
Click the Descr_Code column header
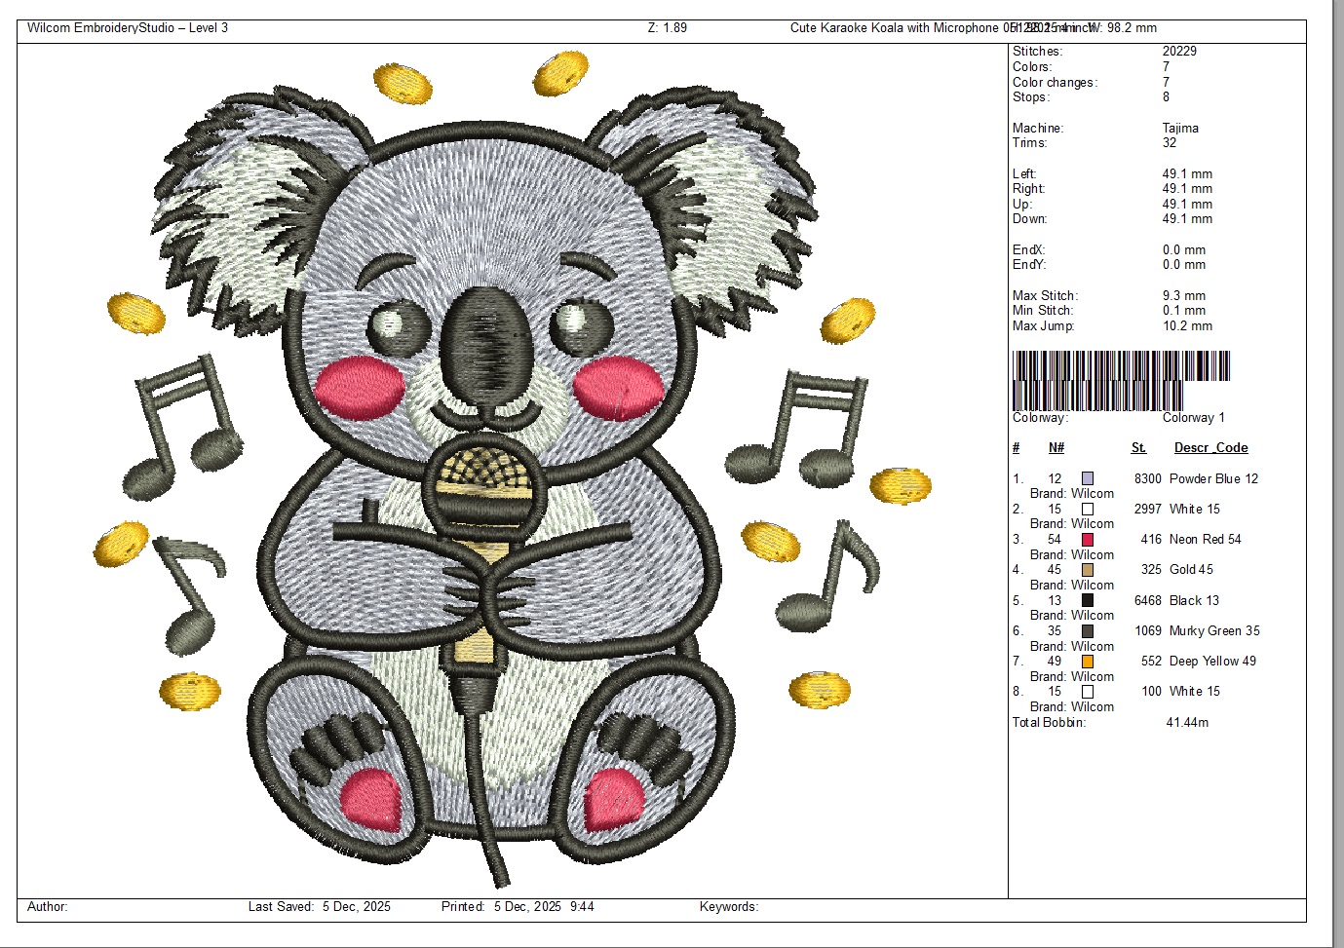[x=1210, y=448]
